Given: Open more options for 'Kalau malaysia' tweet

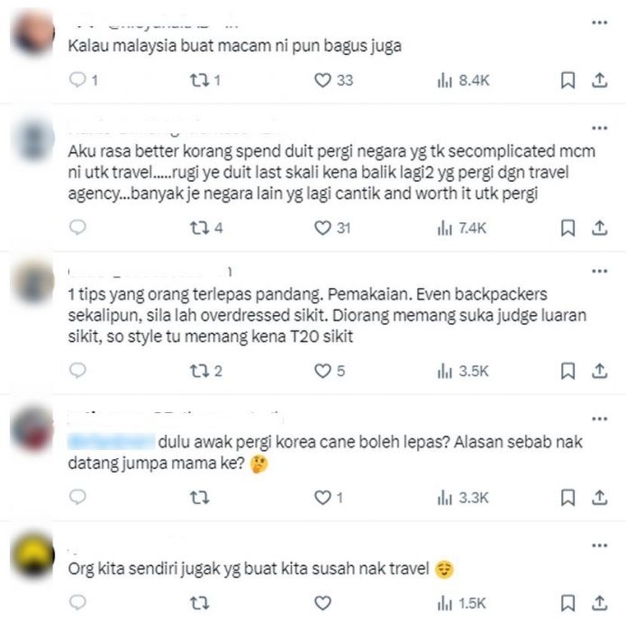Looking at the screenshot, I should [599, 22].
